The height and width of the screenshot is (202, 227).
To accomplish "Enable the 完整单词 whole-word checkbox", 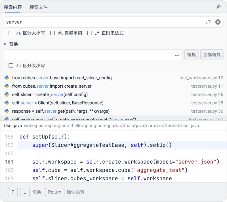I will pos(52,33).
